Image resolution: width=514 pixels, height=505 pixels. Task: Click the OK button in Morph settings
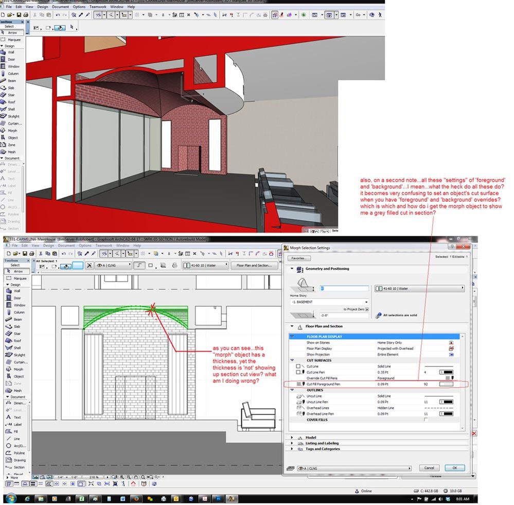455,468
